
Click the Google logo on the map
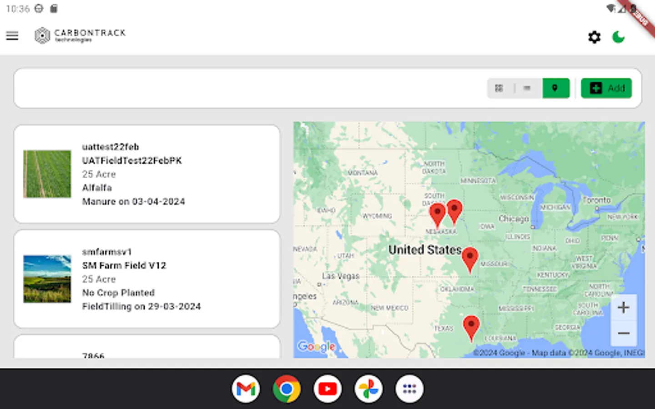point(317,347)
